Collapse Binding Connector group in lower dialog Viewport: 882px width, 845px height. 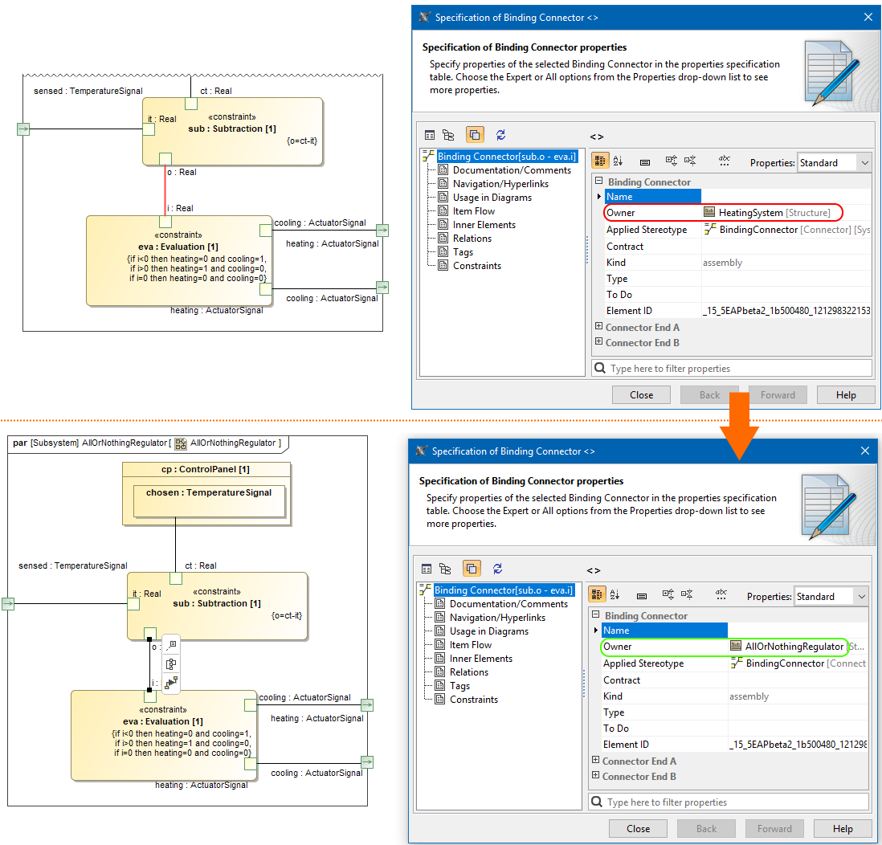point(596,615)
